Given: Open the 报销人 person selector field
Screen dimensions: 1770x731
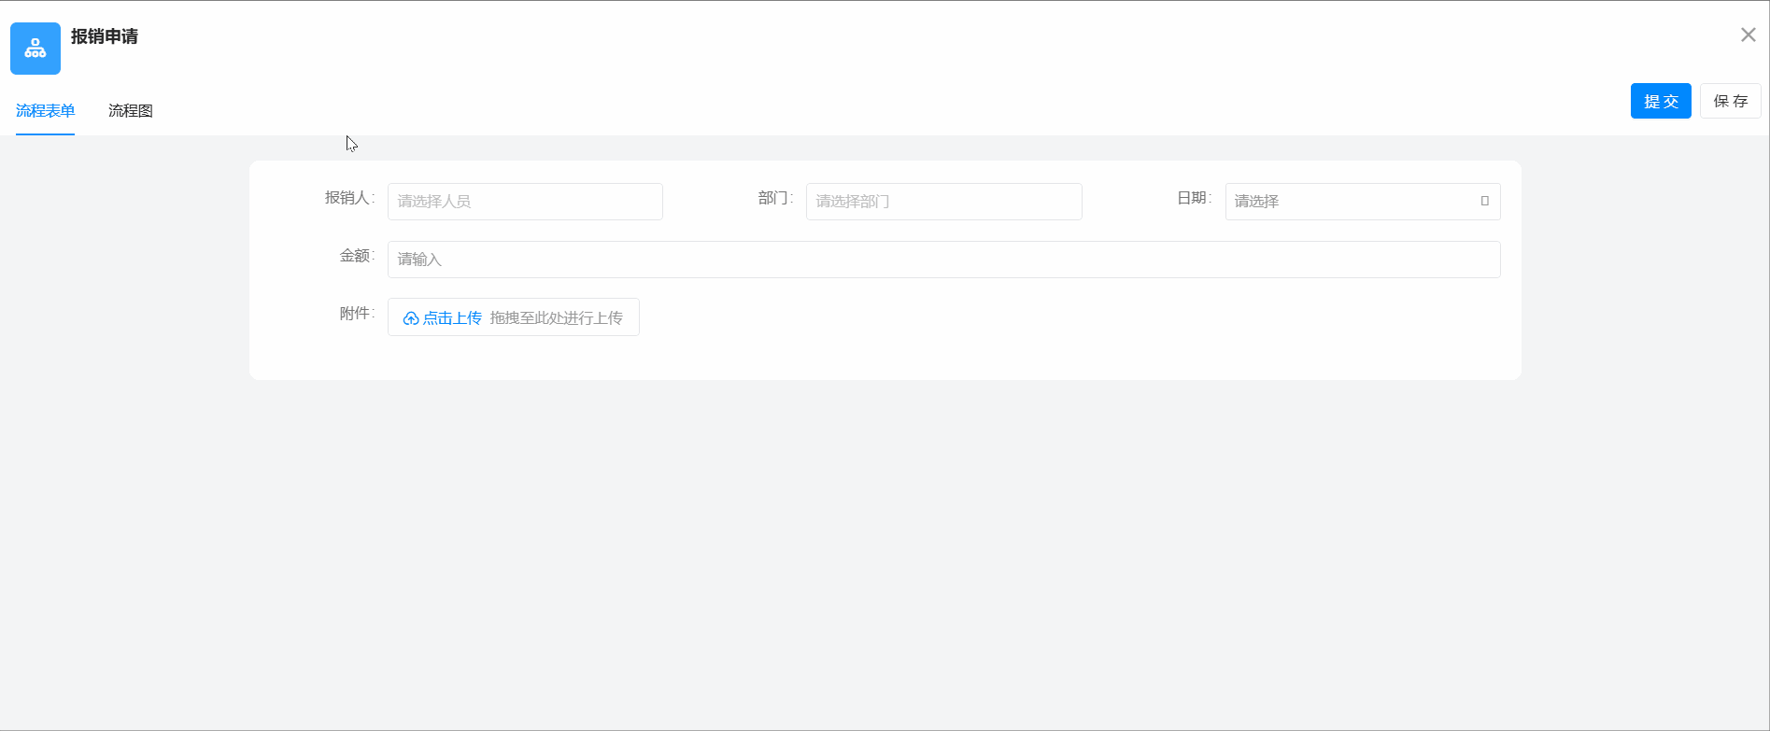Looking at the screenshot, I should click(525, 202).
